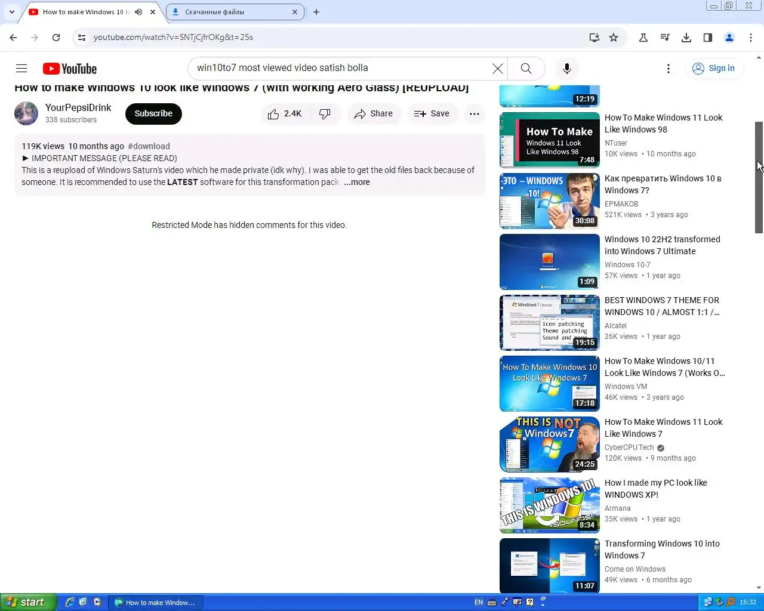Open Windows 11 Look Like Windows 98 thumbnail

(550, 140)
